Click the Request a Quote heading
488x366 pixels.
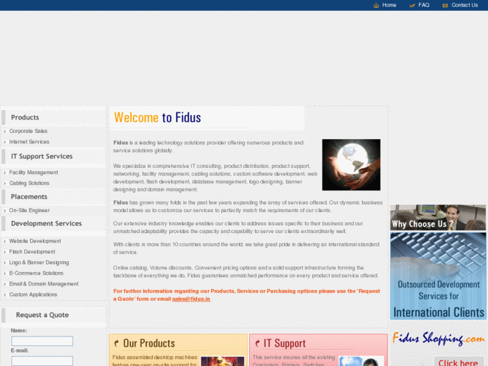point(42,315)
